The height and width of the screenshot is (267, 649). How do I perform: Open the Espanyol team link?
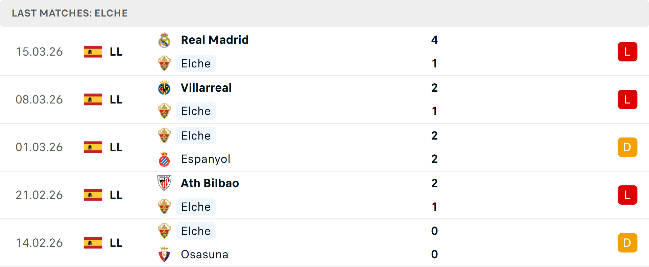[206, 159]
